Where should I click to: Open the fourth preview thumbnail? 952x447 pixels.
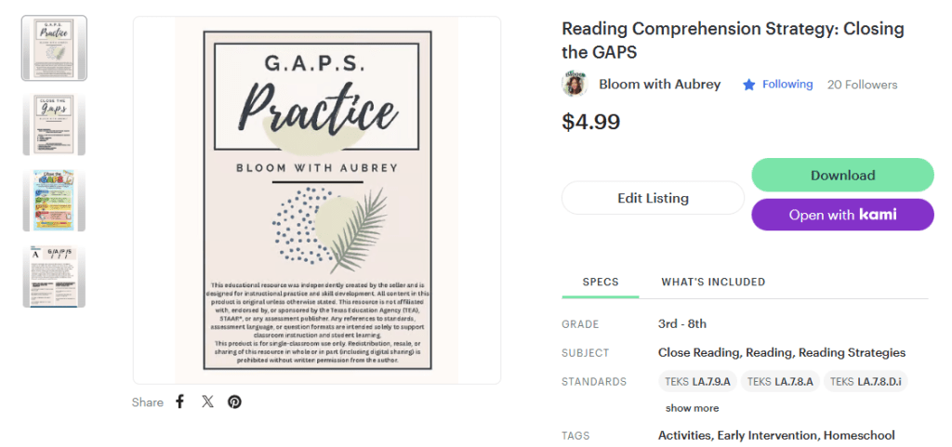[x=54, y=276]
